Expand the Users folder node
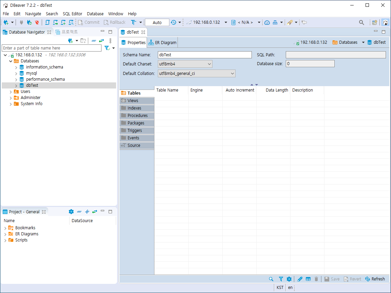The height and width of the screenshot is (293, 391). [11, 92]
